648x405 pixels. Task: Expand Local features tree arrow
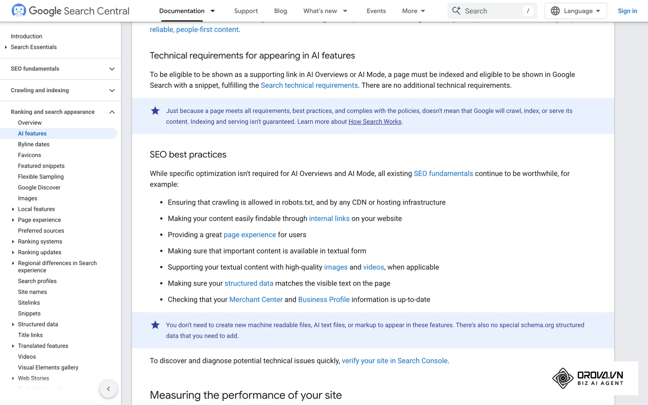13,209
